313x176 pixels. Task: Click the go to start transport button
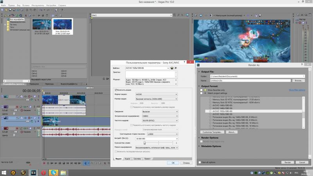pyautogui.click(x=68, y=163)
